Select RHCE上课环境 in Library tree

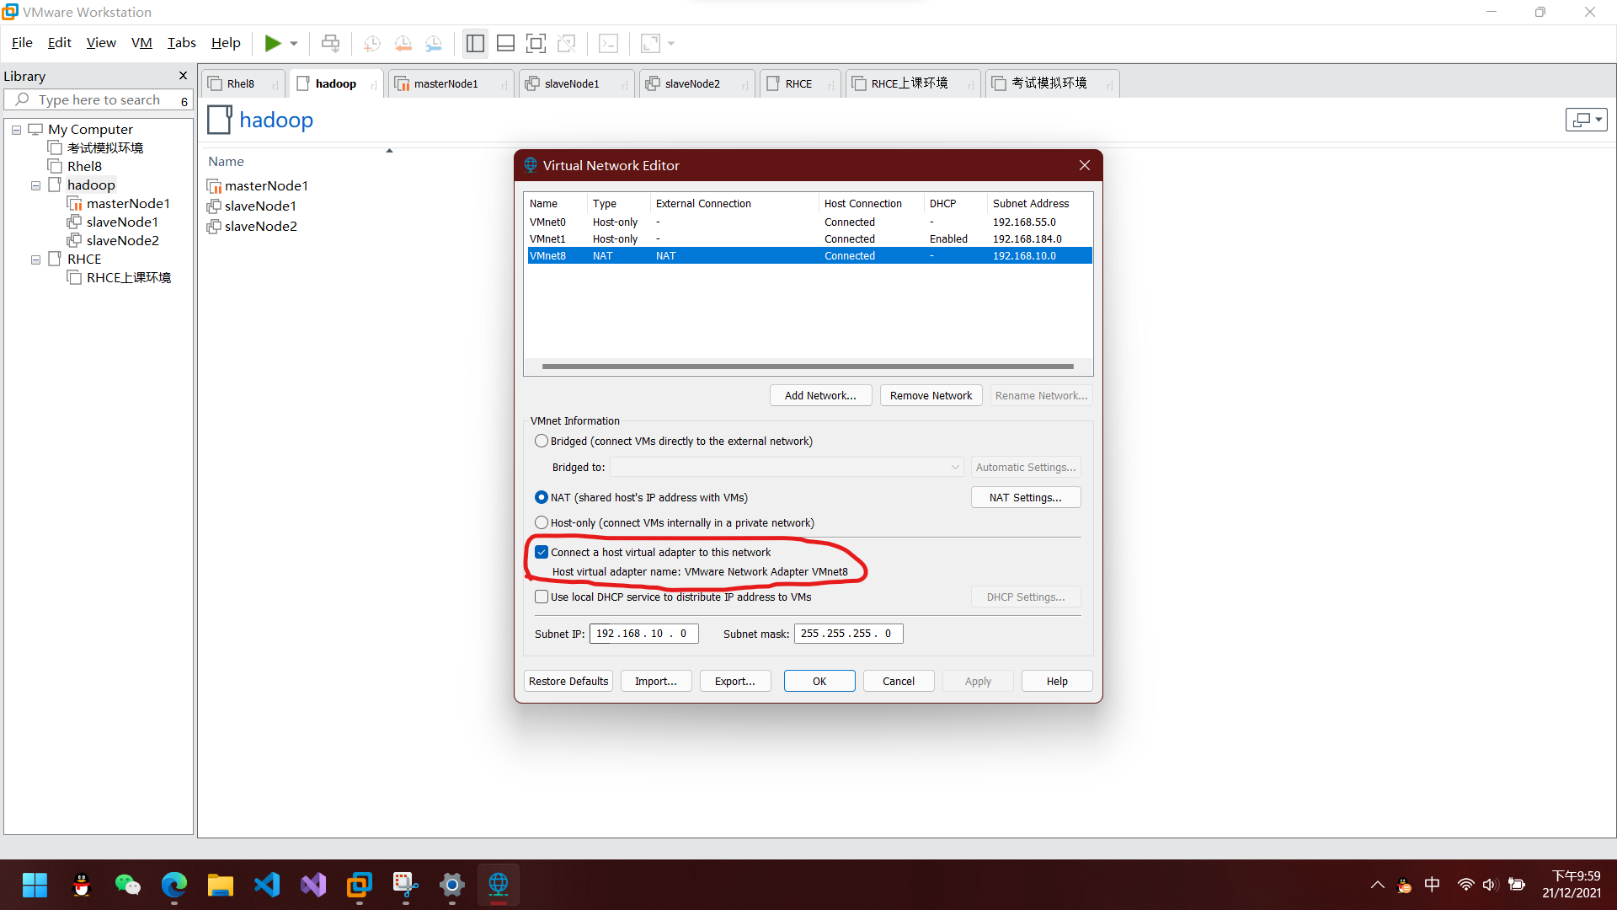click(x=128, y=278)
